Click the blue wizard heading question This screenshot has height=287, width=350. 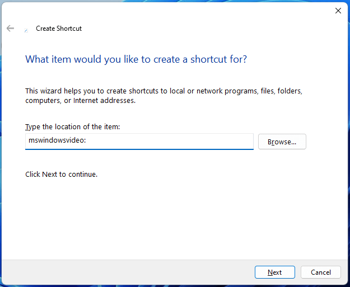click(x=136, y=59)
